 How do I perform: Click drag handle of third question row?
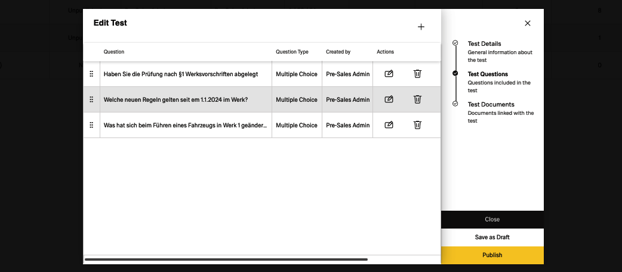coord(91,125)
